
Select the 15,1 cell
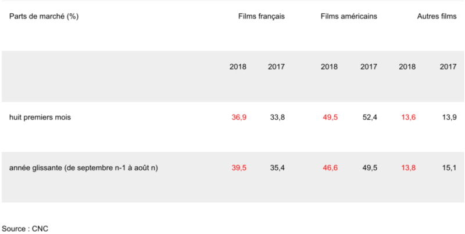tap(449, 168)
